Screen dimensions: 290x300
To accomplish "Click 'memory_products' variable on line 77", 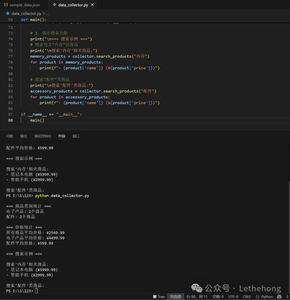I will pos(48,56).
